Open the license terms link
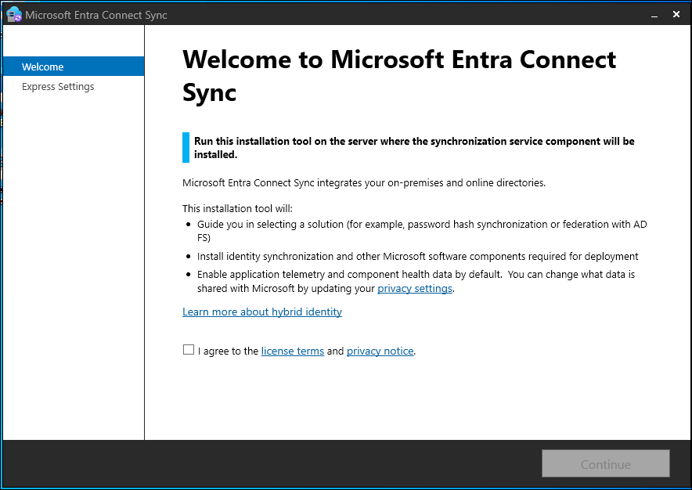The height and width of the screenshot is (490, 692). click(292, 351)
